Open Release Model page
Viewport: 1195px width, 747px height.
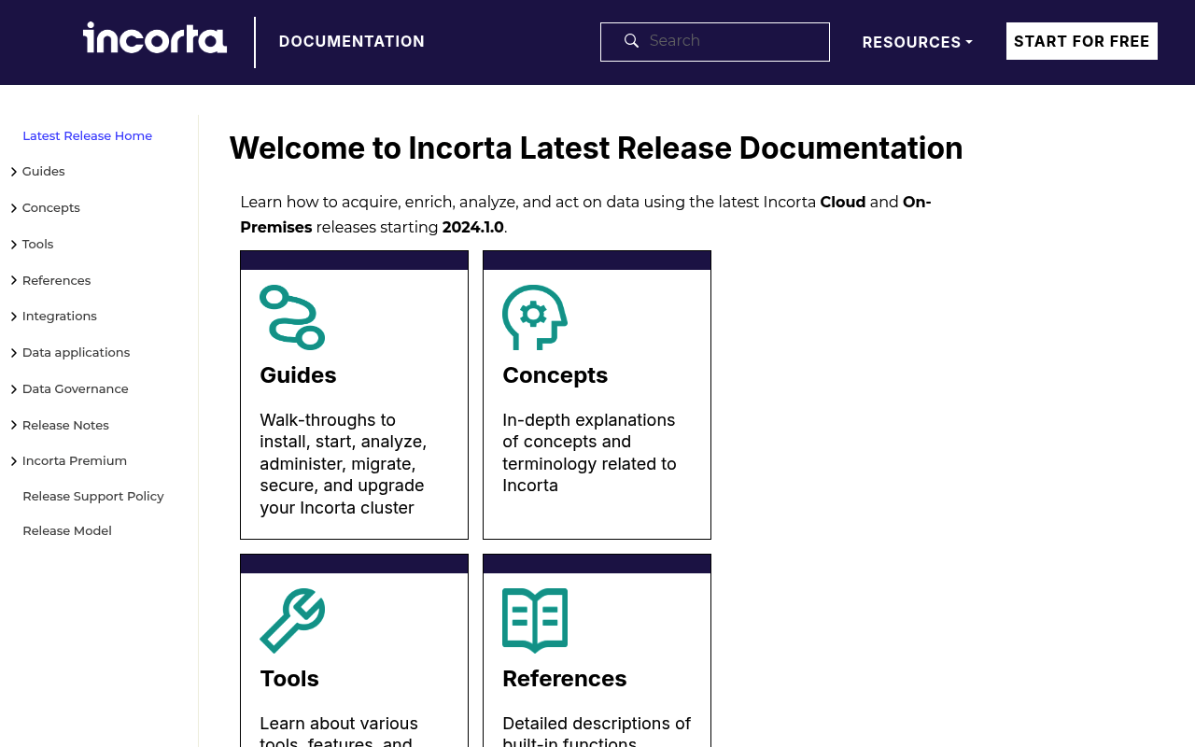pos(67,530)
